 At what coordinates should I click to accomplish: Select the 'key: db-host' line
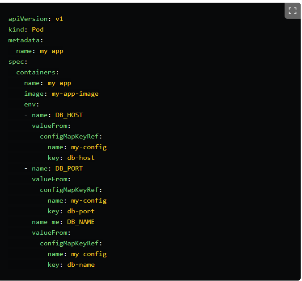tap(71, 158)
